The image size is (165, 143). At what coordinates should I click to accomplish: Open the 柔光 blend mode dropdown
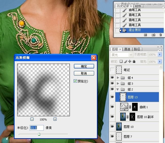click(131, 55)
